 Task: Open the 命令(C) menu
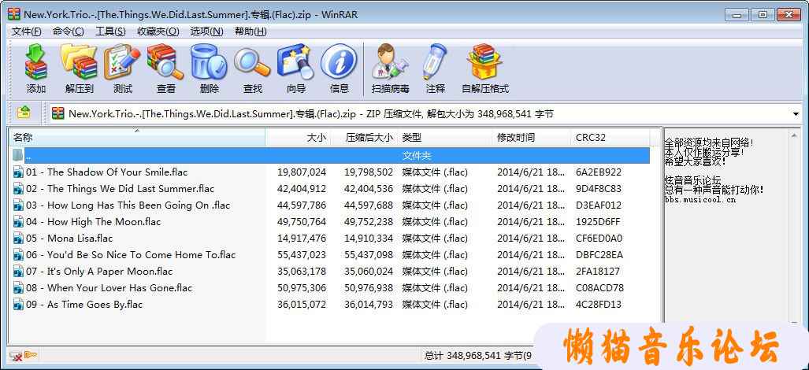(68, 31)
